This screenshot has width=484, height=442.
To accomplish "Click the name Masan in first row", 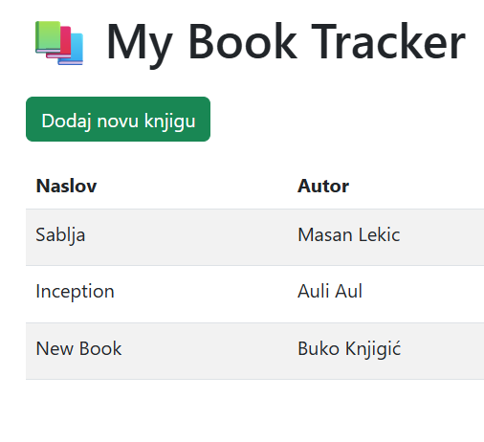I will [324, 234].
